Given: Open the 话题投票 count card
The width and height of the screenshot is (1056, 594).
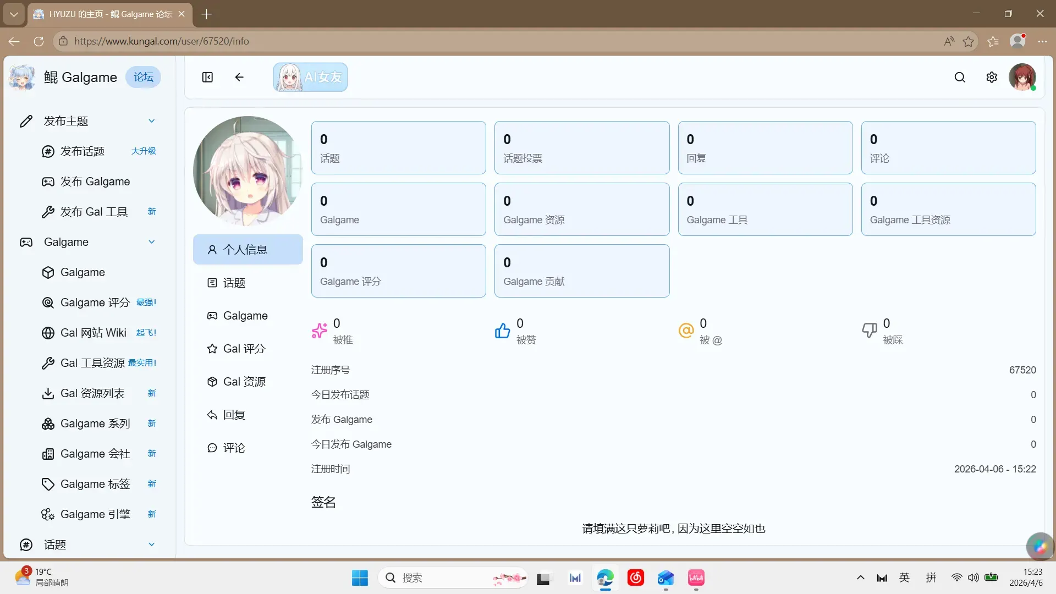Looking at the screenshot, I should point(582,148).
